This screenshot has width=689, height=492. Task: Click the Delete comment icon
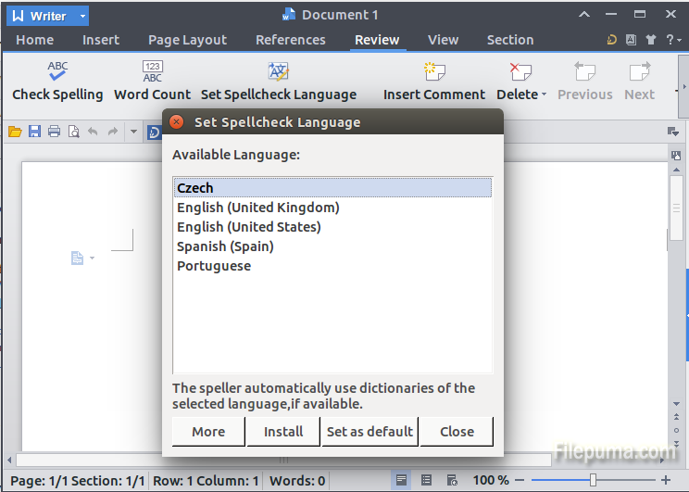pos(520,71)
